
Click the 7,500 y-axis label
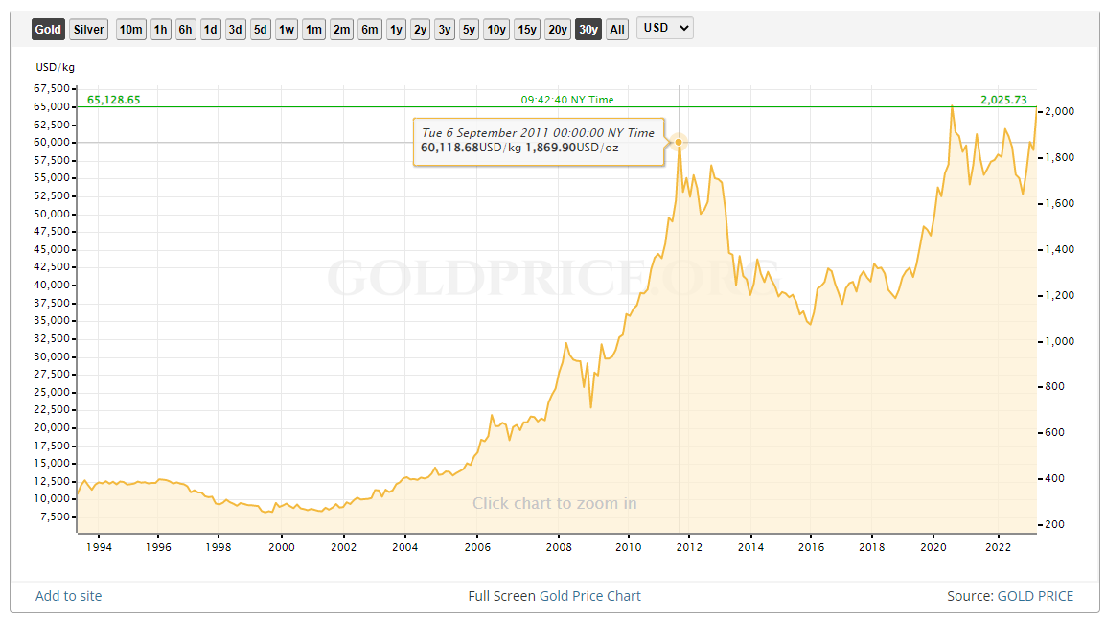point(55,516)
